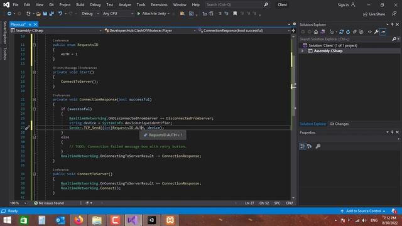Image resolution: width=402 pixels, height=226 pixels.
Task: Click the Sign in link
Action: coord(343,5)
